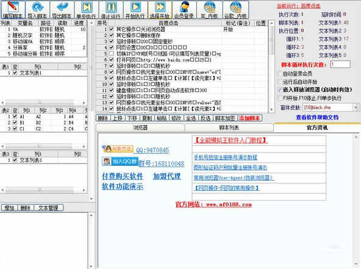
Task: Open the 全能模拟王软件入门教程 link
Action: pyautogui.click(x=231, y=140)
